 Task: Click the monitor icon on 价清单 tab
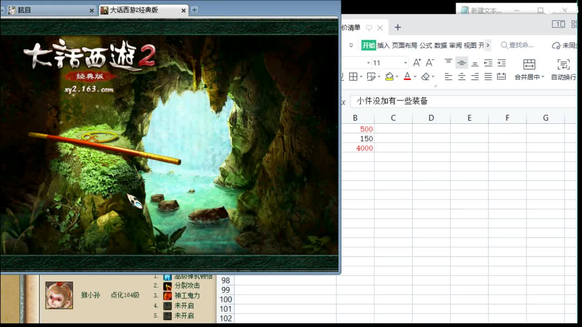point(369,28)
